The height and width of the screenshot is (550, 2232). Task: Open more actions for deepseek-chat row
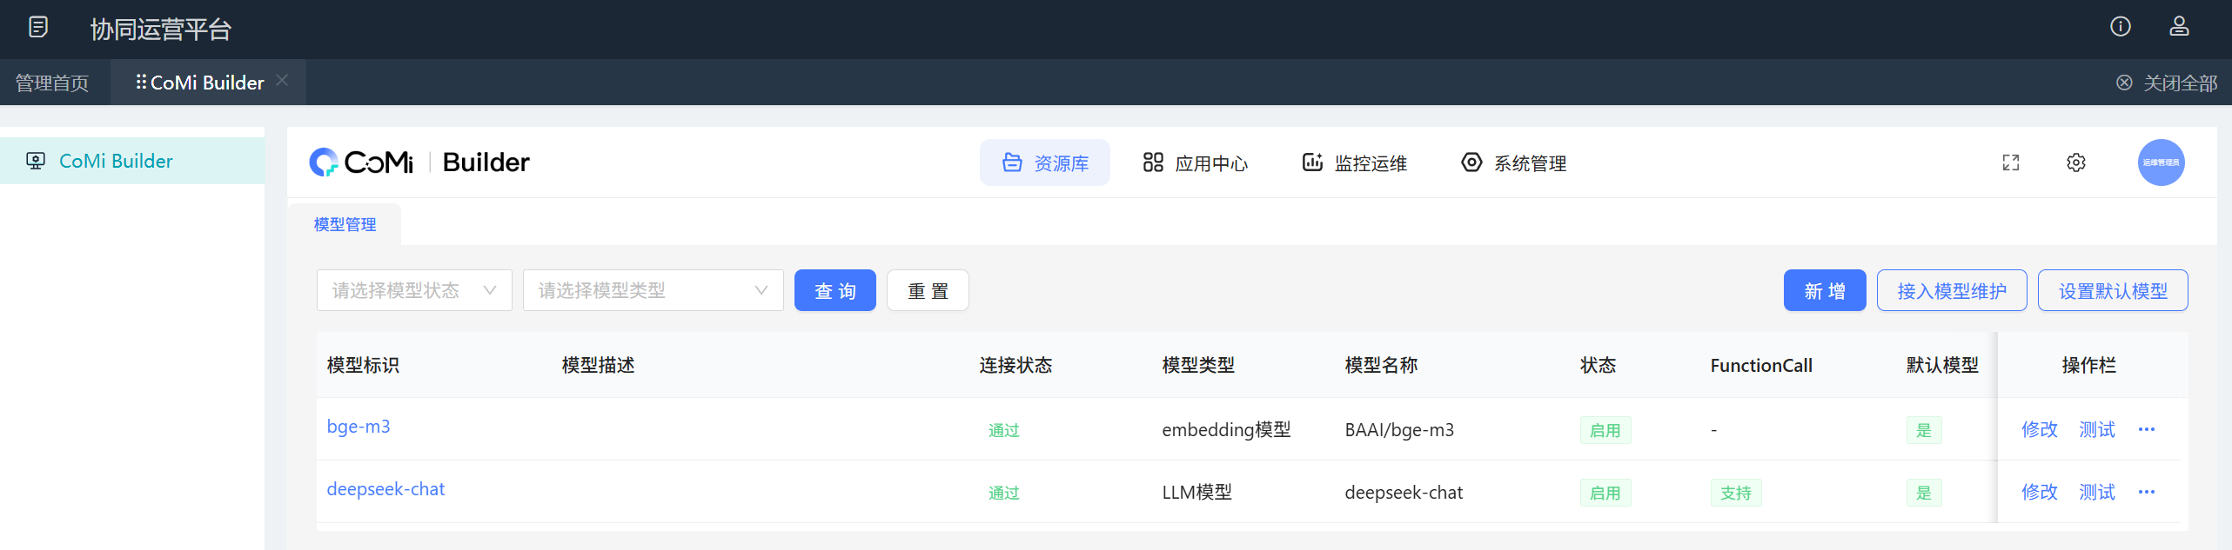pyautogui.click(x=2147, y=492)
